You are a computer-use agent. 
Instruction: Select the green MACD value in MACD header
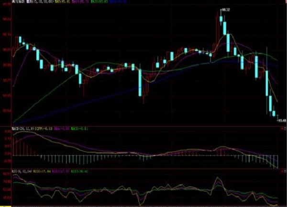tap(79, 129)
